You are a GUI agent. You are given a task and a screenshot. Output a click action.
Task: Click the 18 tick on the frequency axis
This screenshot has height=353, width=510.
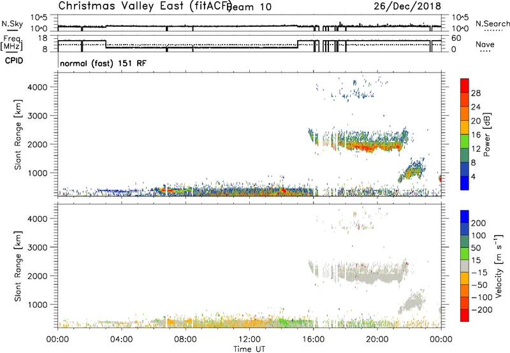[43, 38]
